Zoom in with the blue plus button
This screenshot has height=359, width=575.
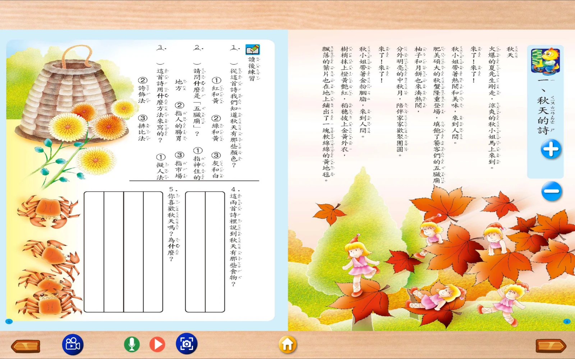click(551, 149)
